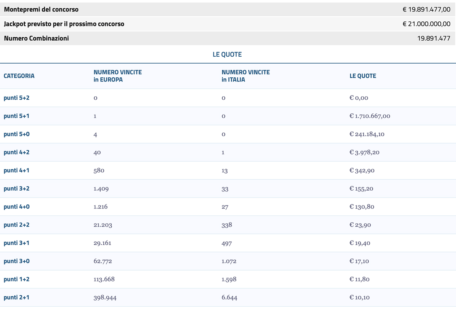Screen dimensions: 456x309
Task: Click the punti 3+1 category link
Action: 15,243
